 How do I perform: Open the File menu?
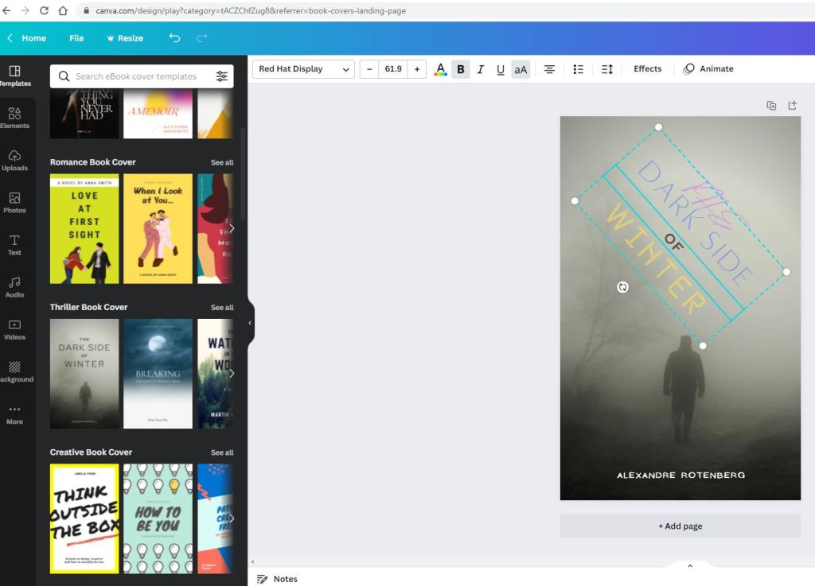76,38
